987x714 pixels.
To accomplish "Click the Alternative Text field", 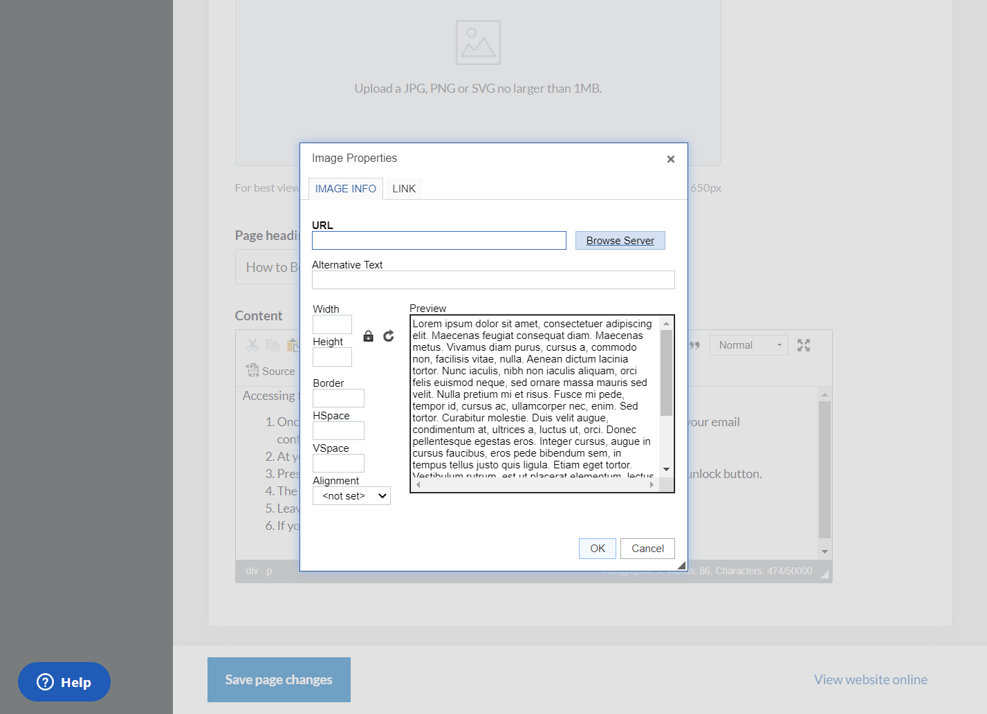I will click(x=493, y=280).
